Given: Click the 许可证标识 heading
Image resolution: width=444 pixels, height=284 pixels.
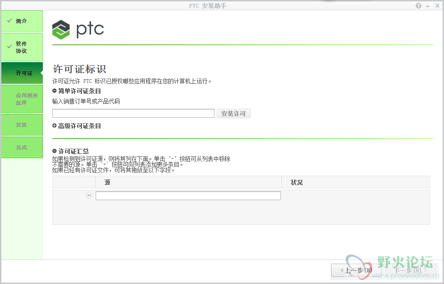Looking at the screenshot, I should 79,69.
